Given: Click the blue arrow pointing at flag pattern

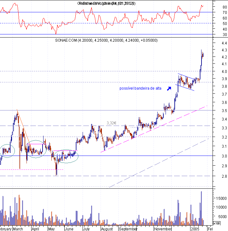Looking at the screenshot, I should coord(169,89).
